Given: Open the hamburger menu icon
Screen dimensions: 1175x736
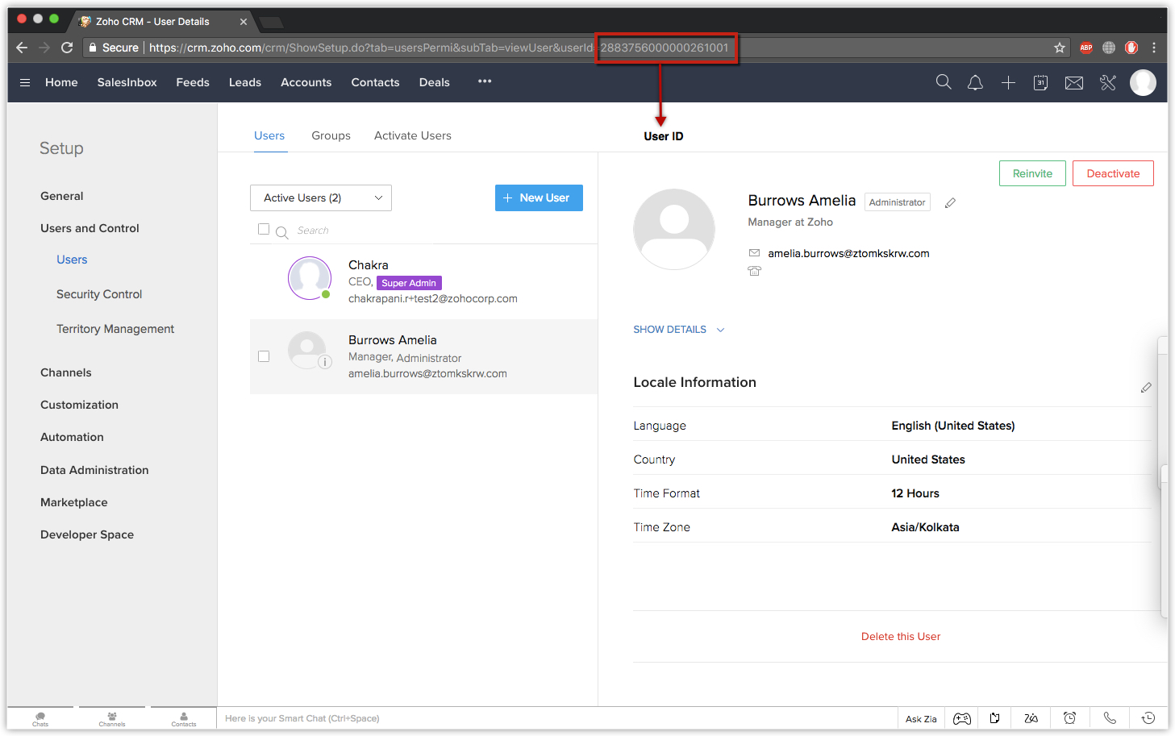Looking at the screenshot, I should [25, 82].
